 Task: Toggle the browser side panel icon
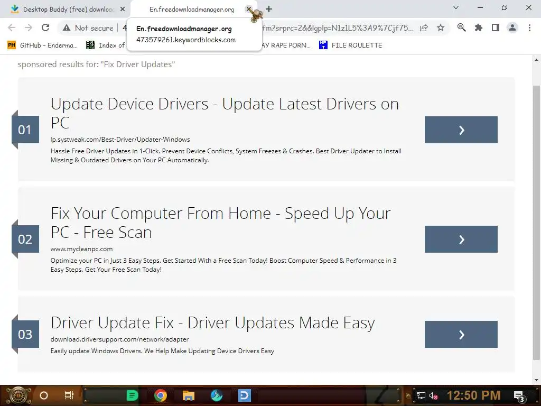pos(496,27)
